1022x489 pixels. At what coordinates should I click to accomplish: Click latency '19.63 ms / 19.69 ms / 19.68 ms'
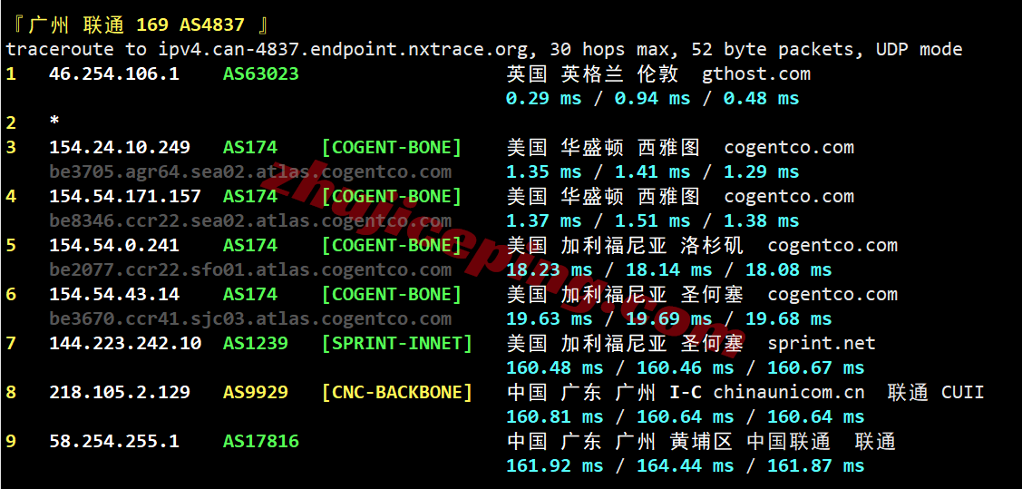pyautogui.click(x=668, y=318)
